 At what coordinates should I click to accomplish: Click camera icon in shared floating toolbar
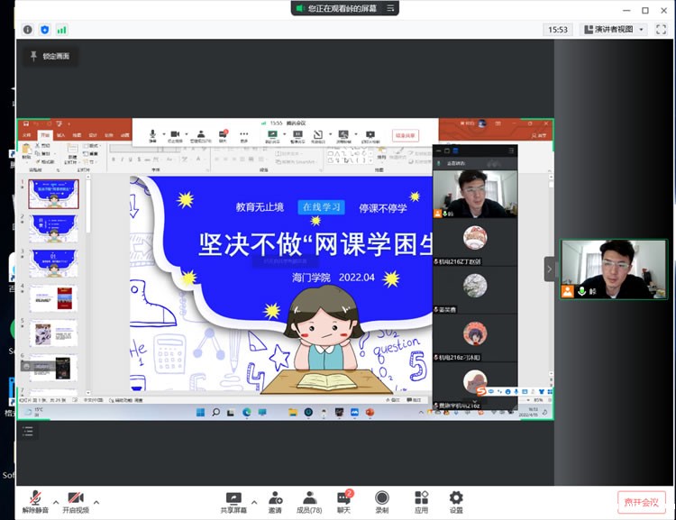click(x=175, y=136)
